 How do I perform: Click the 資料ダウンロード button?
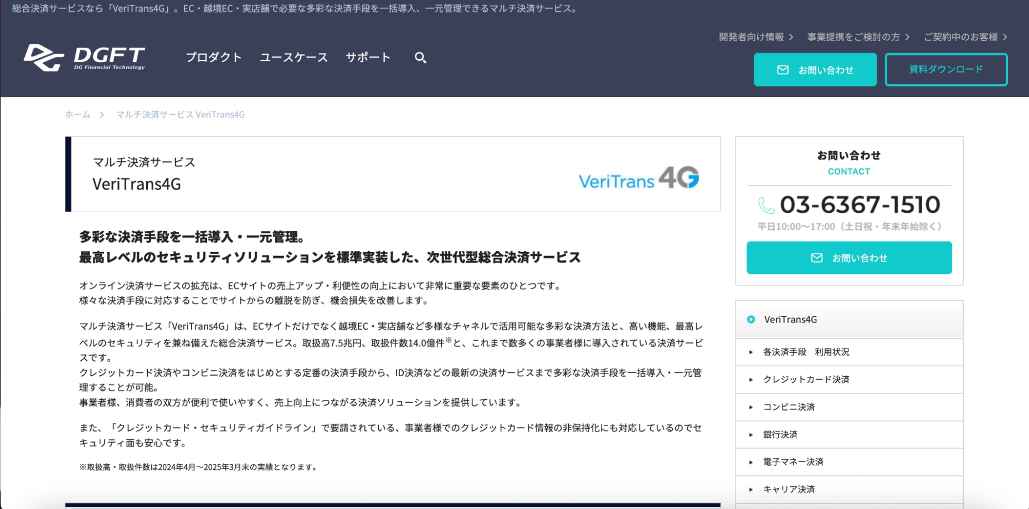pyautogui.click(x=946, y=70)
